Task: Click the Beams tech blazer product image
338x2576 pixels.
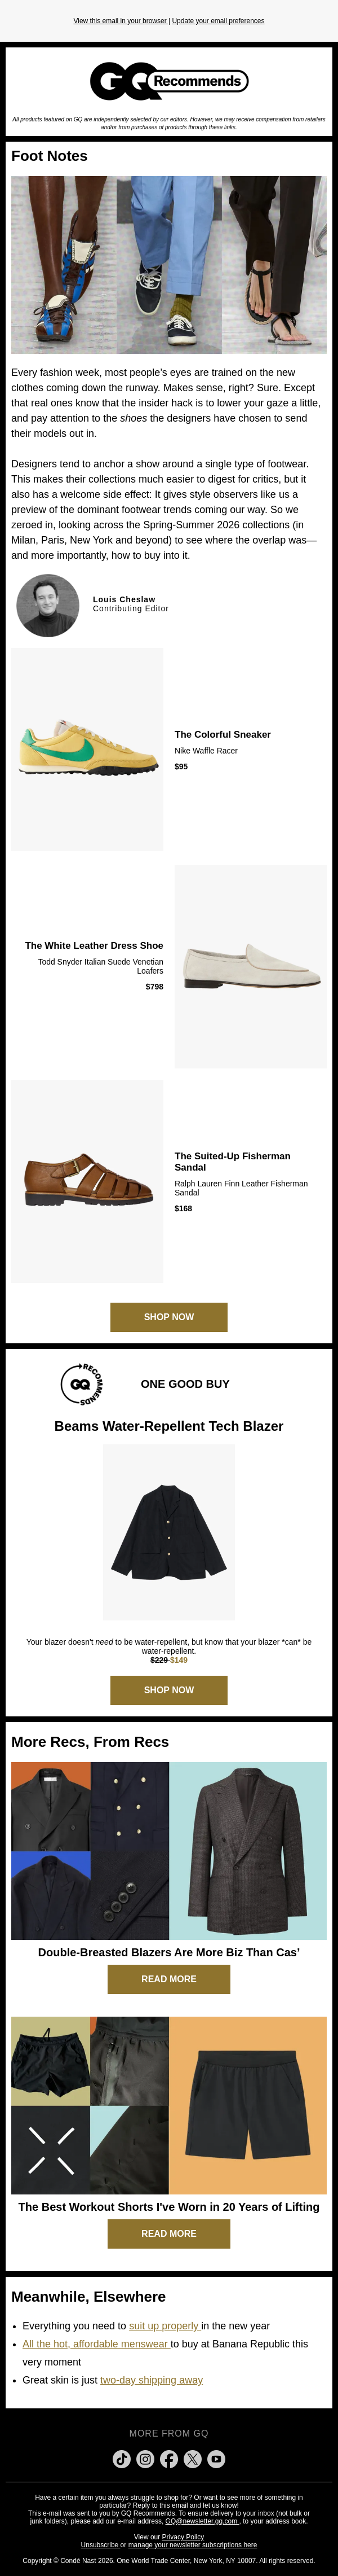Action: [168, 1531]
